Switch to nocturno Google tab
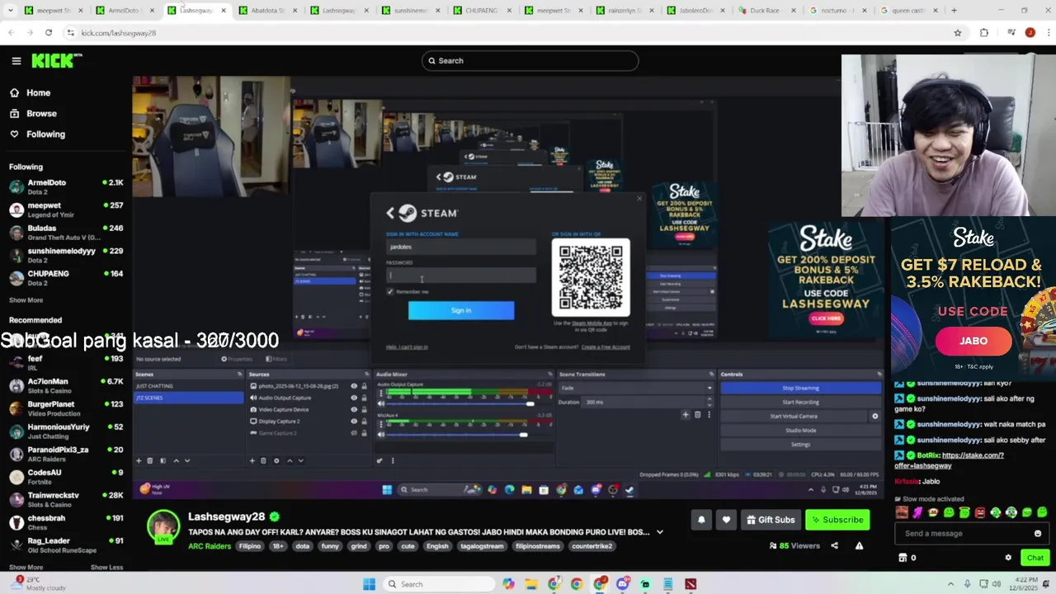The width and height of the screenshot is (1056, 594). click(x=838, y=11)
